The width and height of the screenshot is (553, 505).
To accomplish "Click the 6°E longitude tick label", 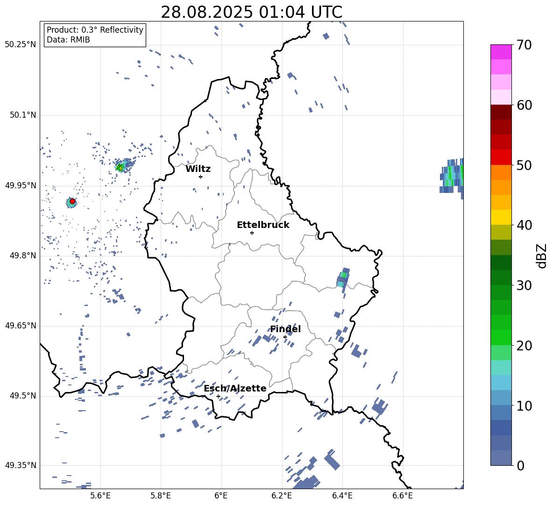I will (221, 496).
